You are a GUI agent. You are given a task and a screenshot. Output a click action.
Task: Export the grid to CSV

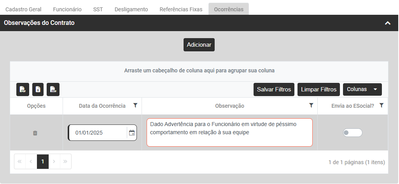53,89
